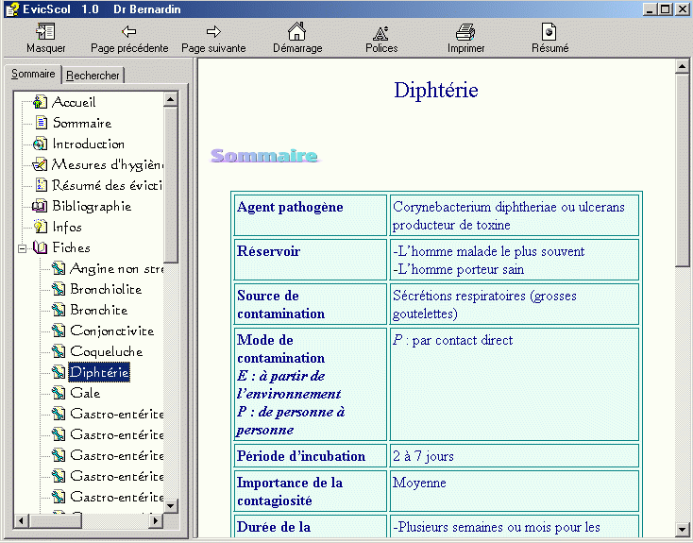Image resolution: width=693 pixels, height=543 pixels.
Task: Click the icon beside Conjonctivite
Action: click(59, 331)
